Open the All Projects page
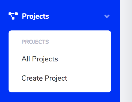132x102 pixels. click(x=40, y=59)
